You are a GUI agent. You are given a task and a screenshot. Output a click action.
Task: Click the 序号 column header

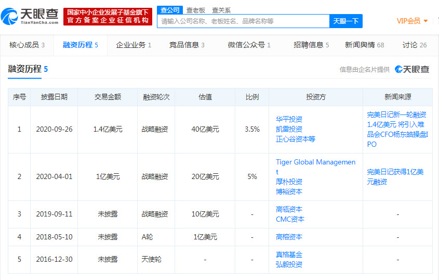19,97
